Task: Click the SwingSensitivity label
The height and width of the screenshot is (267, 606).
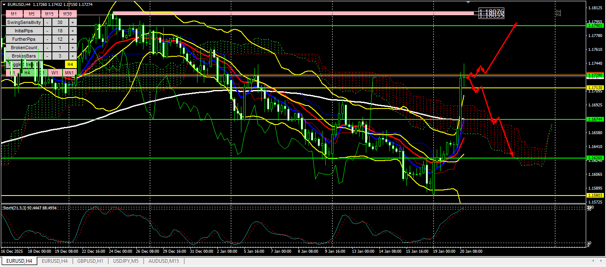Action: [x=24, y=22]
